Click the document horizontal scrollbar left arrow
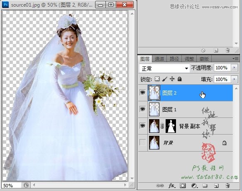Screen dimensions: 242x191 tap(34, 185)
